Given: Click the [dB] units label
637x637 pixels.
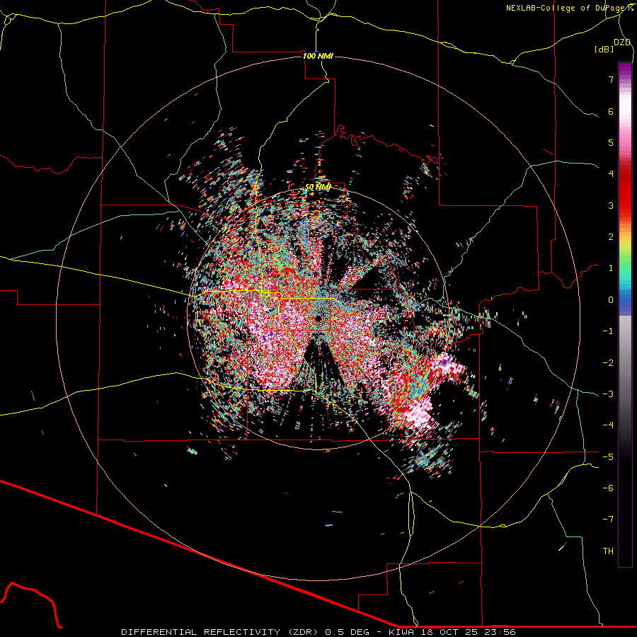Looking at the screenshot, I should click(604, 49).
